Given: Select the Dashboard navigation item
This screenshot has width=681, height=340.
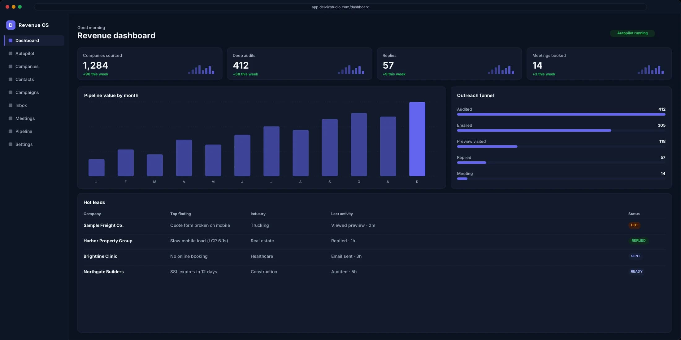Looking at the screenshot, I should click(x=34, y=40).
